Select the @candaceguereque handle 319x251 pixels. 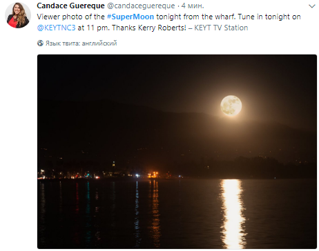click(141, 6)
